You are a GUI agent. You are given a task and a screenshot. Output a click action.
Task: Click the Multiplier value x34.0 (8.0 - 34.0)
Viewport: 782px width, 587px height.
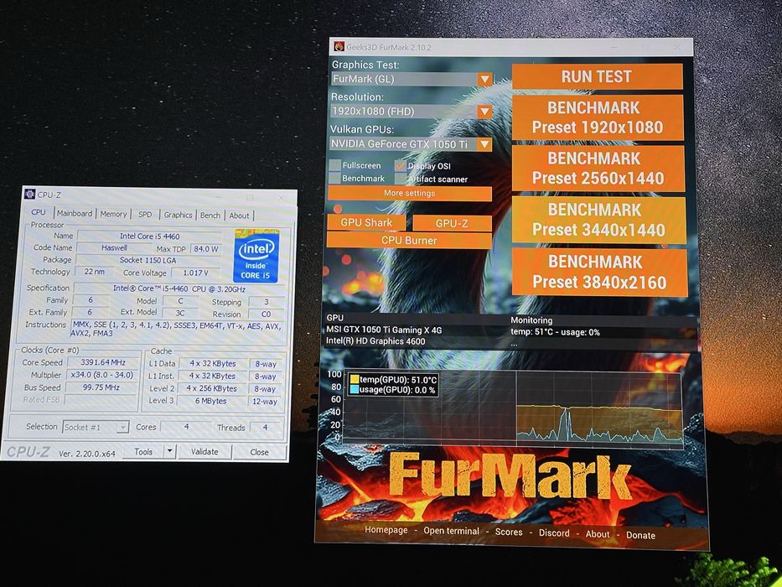pyautogui.click(x=101, y=375)
